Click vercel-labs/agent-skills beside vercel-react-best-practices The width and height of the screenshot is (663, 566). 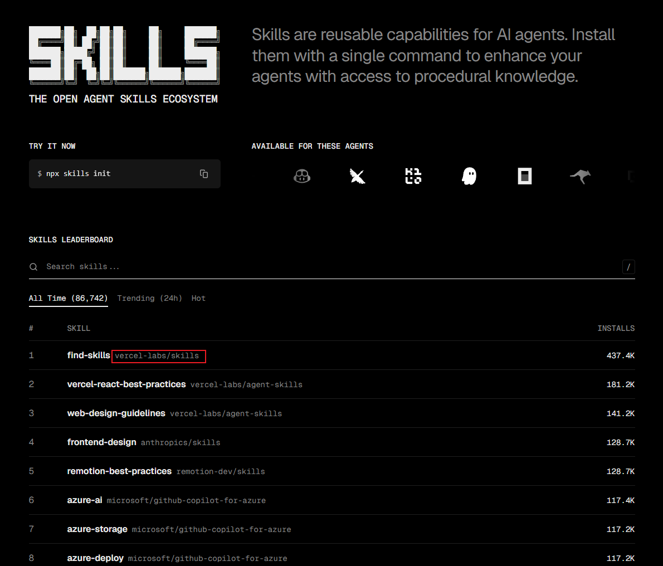pyautogui.click(x=246, y=384)
